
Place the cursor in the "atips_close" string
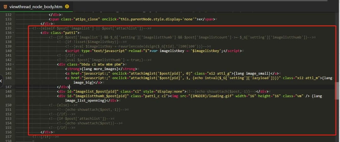pyautogui.click(x=87, y=19)
